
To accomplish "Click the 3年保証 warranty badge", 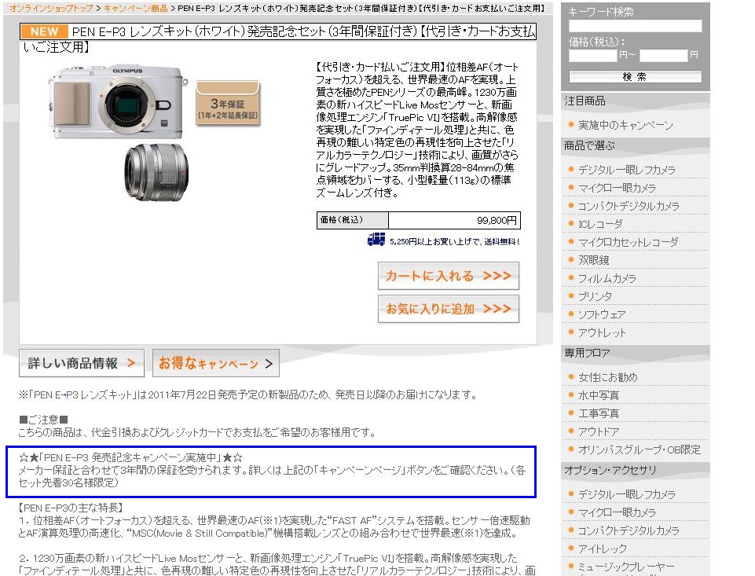I will [228, 104].
